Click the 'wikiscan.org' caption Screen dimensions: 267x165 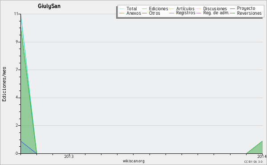pyautogui.click(x=133, y=161)
